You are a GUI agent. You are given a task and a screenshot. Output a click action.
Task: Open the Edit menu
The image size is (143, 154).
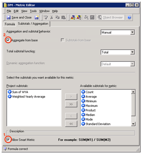(x=16, y=11)
